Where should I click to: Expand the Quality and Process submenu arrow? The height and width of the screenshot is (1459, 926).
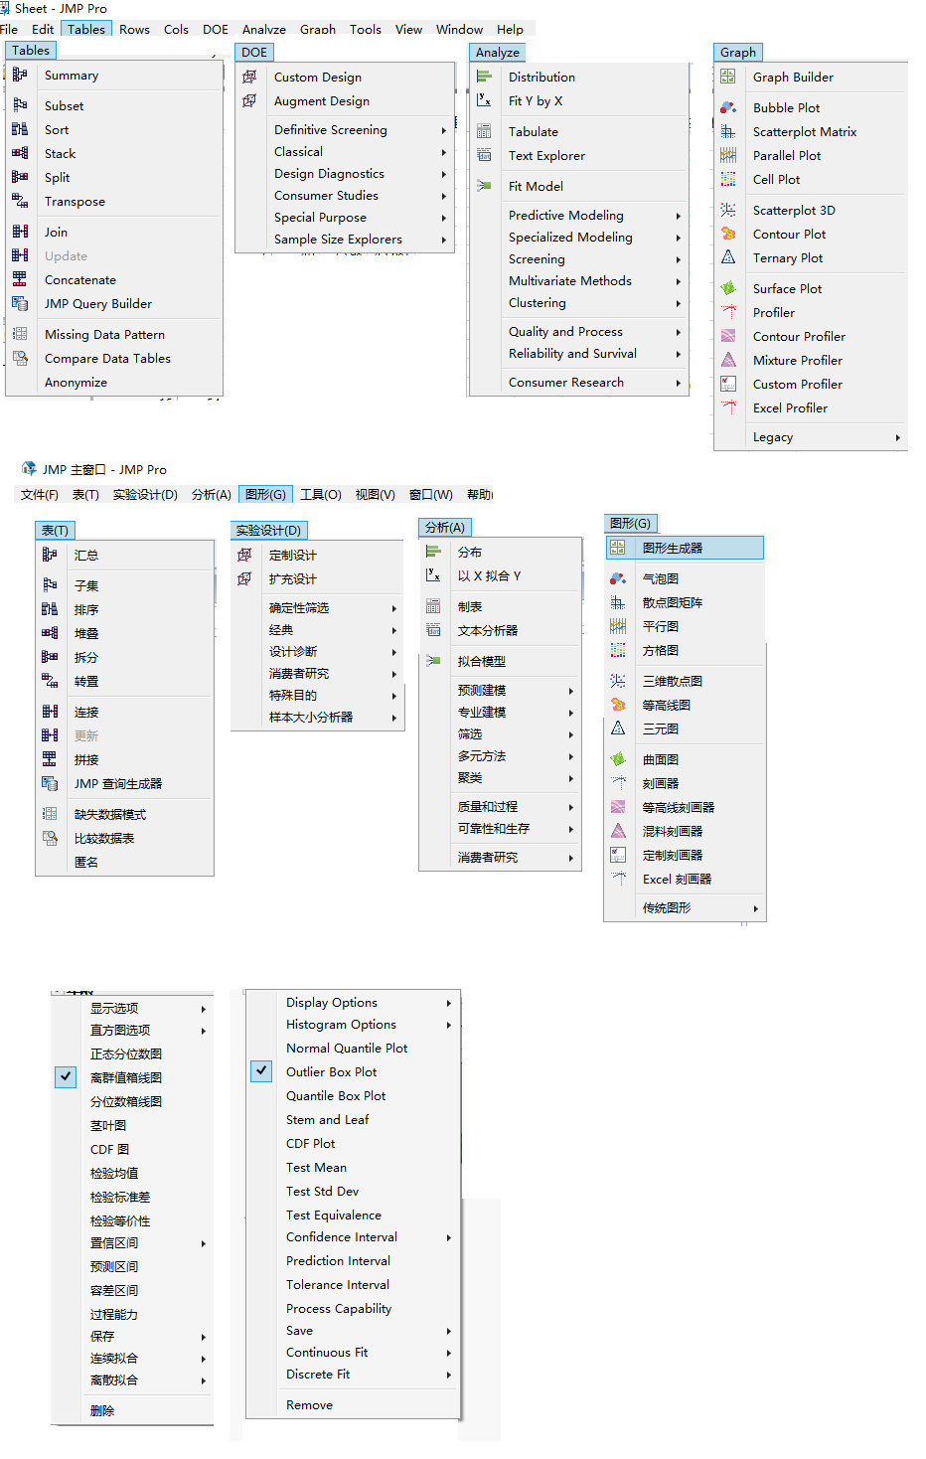click(679, 332)
